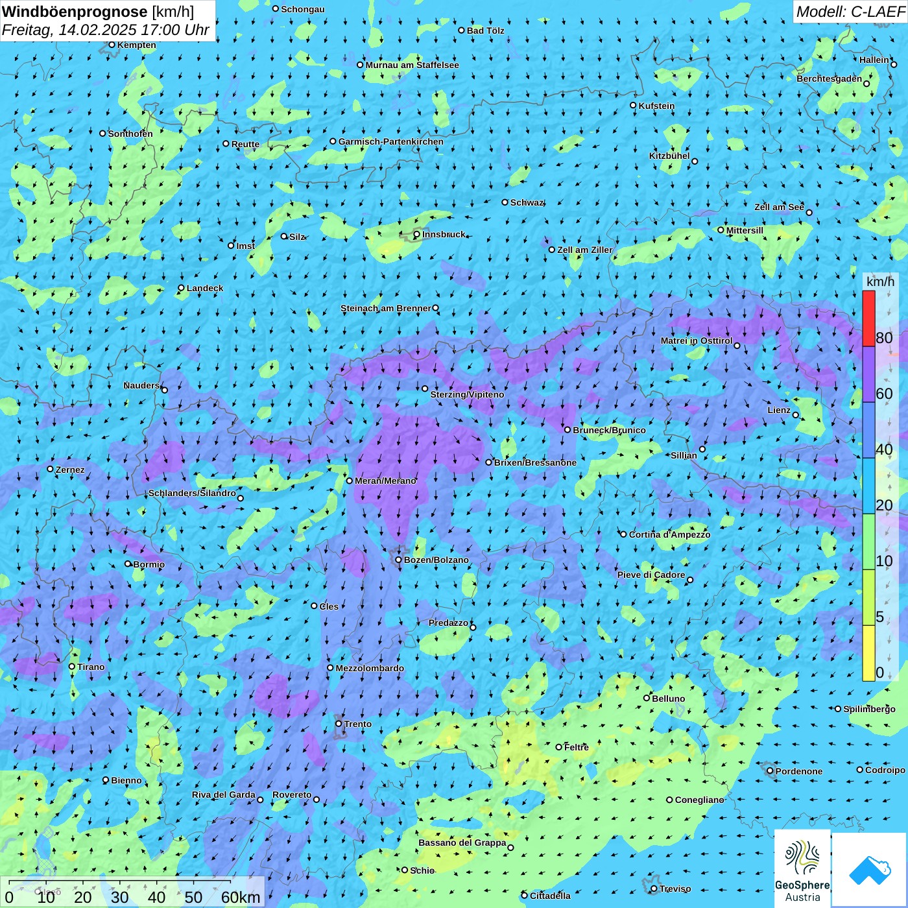
Task: Select the Kufstein label
Action: (656, 106)
